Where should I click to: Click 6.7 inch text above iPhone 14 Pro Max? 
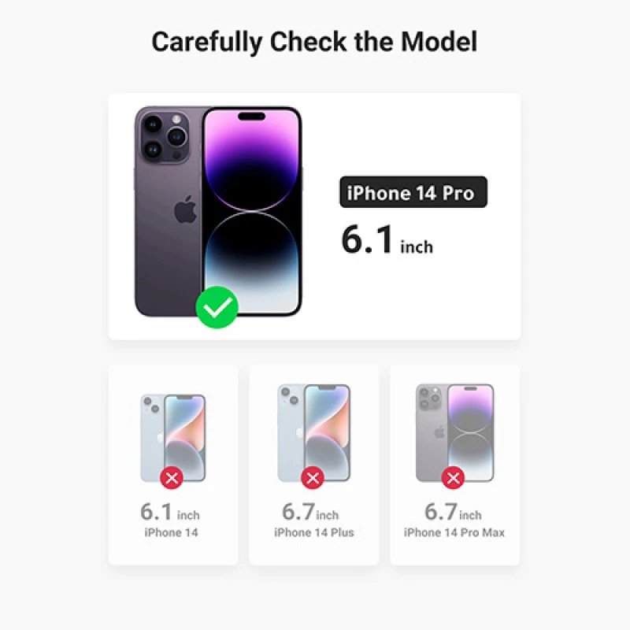453,513
